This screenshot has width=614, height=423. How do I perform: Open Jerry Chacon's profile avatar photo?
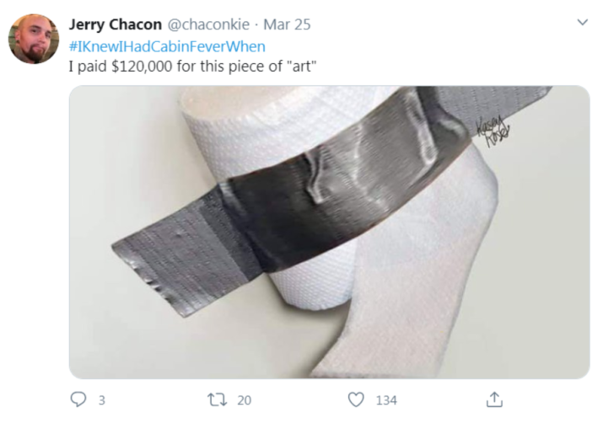click(34, 39)
